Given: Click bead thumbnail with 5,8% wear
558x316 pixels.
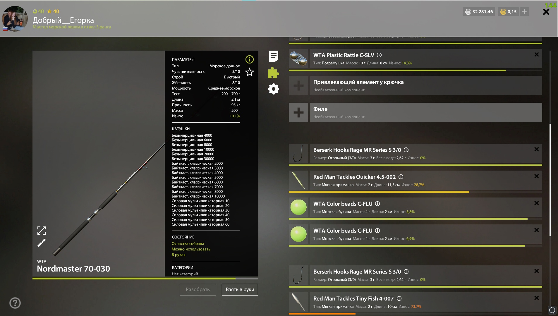Looking at the screenshot, I should [298, 207].
